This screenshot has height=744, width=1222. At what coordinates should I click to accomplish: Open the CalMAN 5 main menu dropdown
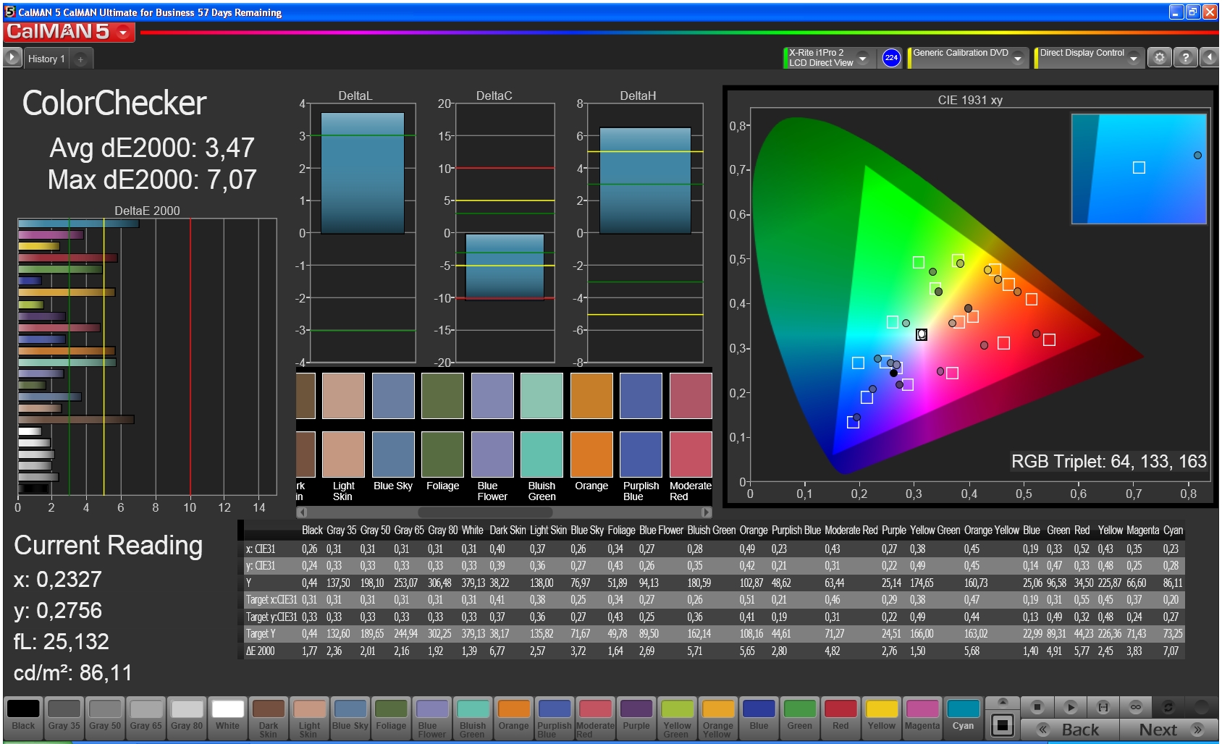[69, 32]
